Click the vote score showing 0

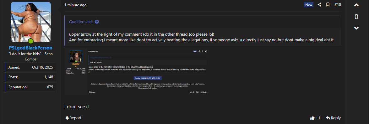356,17
